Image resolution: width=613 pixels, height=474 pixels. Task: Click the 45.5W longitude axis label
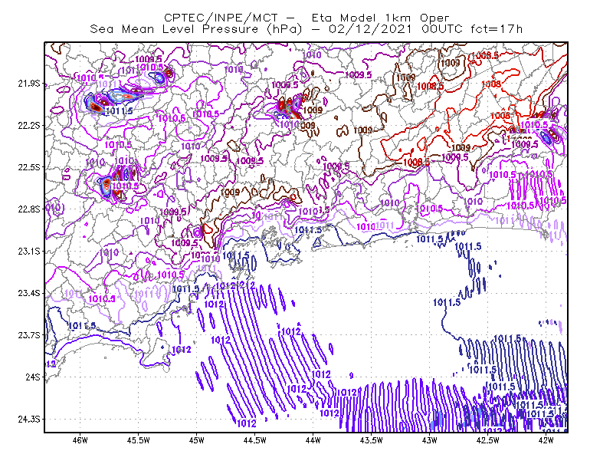pyautogui.click(x=139, y=440)
